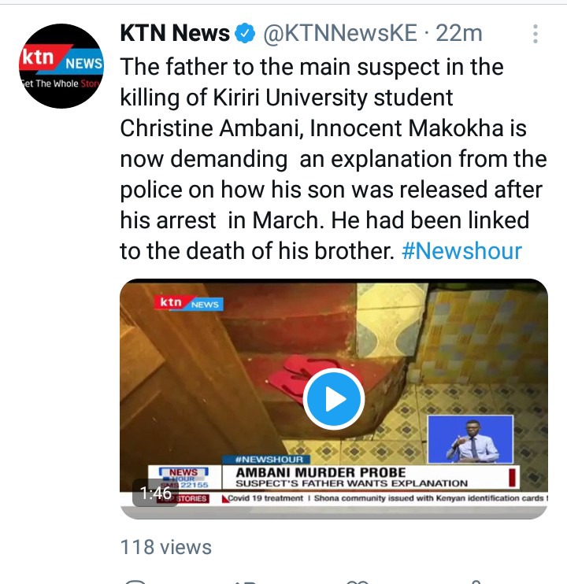Click the News Hour SMS 22155 logo

184,478
